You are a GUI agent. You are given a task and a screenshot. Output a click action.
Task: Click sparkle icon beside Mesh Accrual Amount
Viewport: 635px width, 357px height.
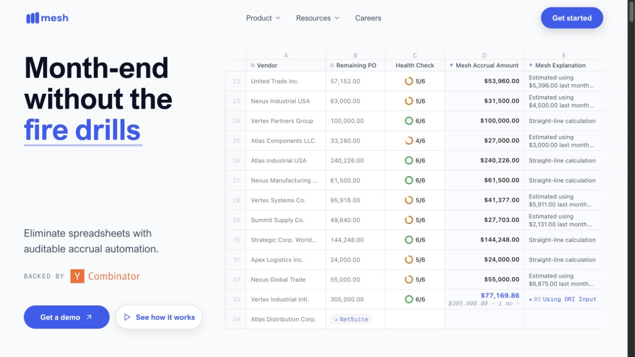coord(451,65)
